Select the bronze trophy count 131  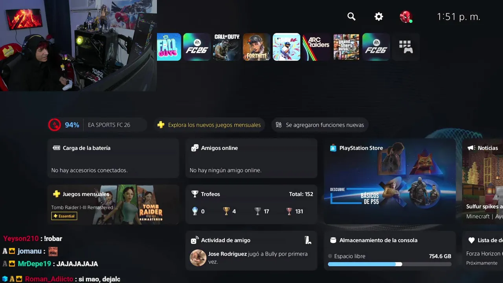coord(294,211)
